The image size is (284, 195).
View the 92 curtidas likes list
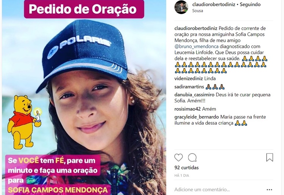tap(187, 167)
